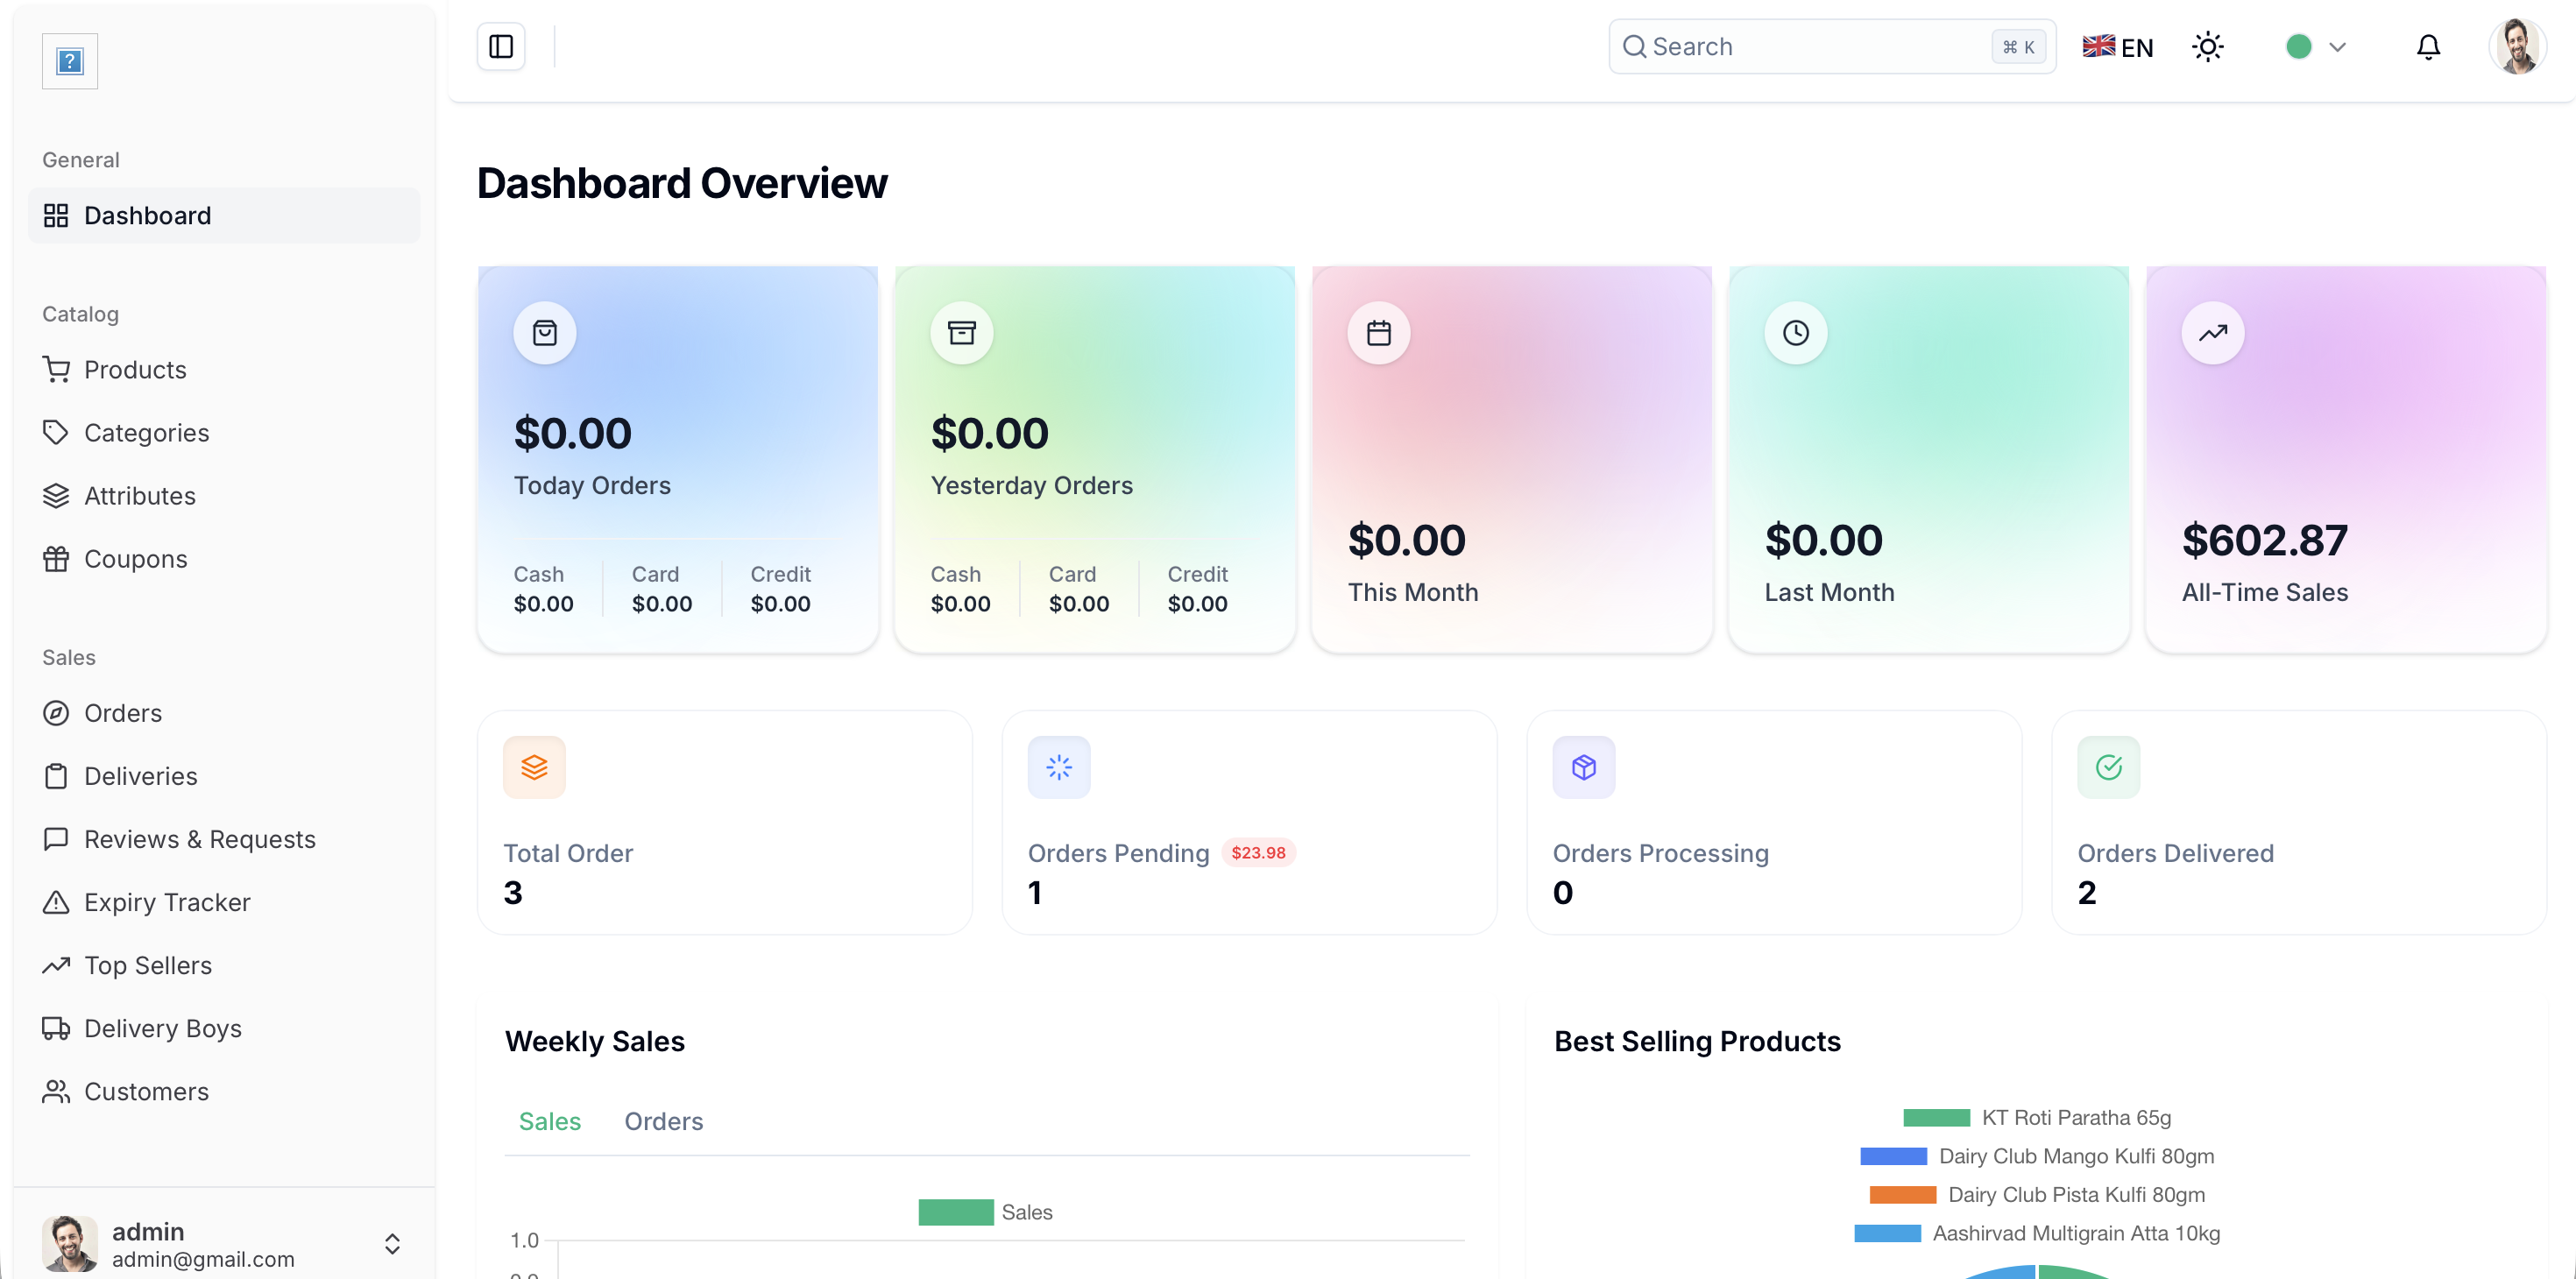
Task: Click admin@gmail.com text
Action: 203,1259
